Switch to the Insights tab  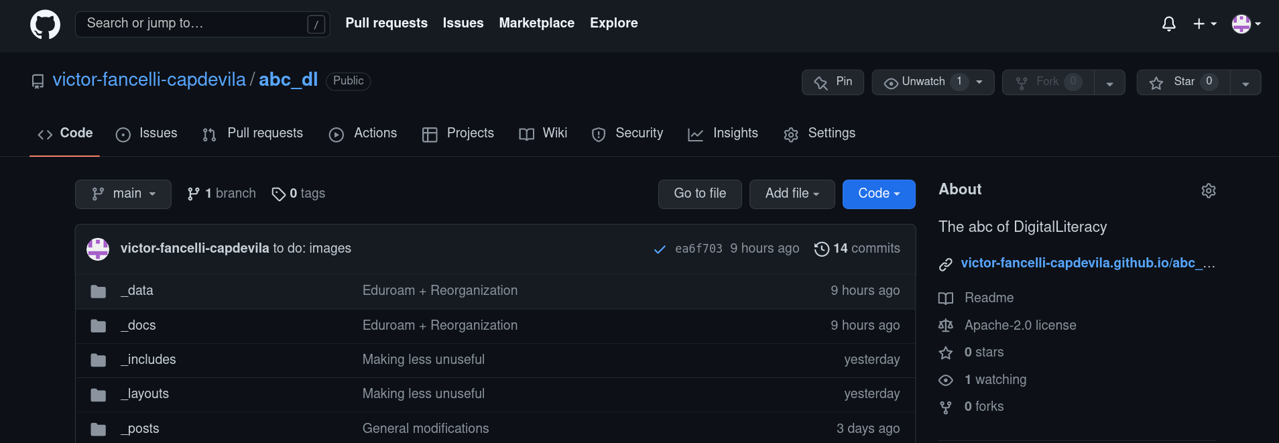click(723, 133)
